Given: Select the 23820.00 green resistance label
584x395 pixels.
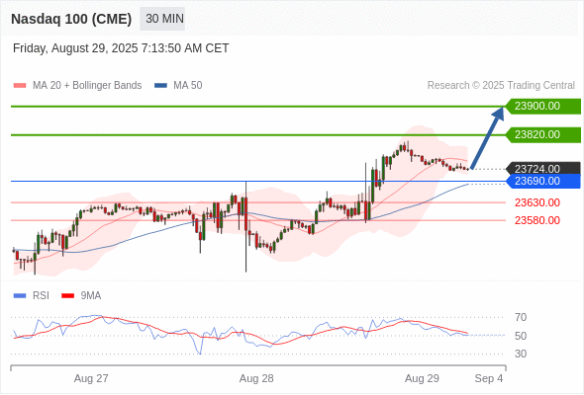Looking at the screenshot, I should [x=543, y=134].
